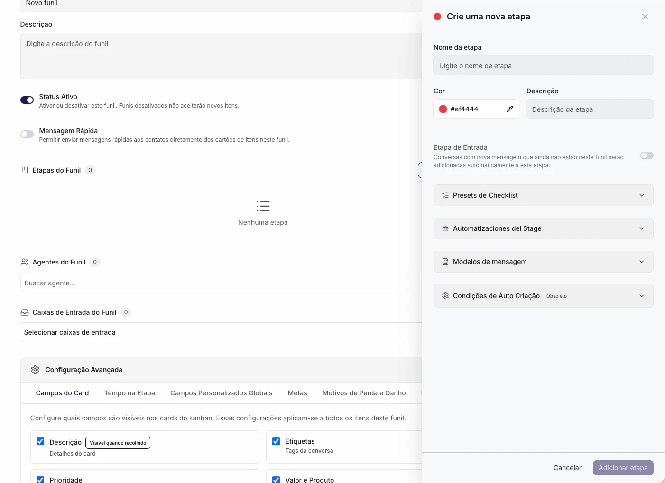Enable the Mensagem Rápida toggle

coord(27,134)
